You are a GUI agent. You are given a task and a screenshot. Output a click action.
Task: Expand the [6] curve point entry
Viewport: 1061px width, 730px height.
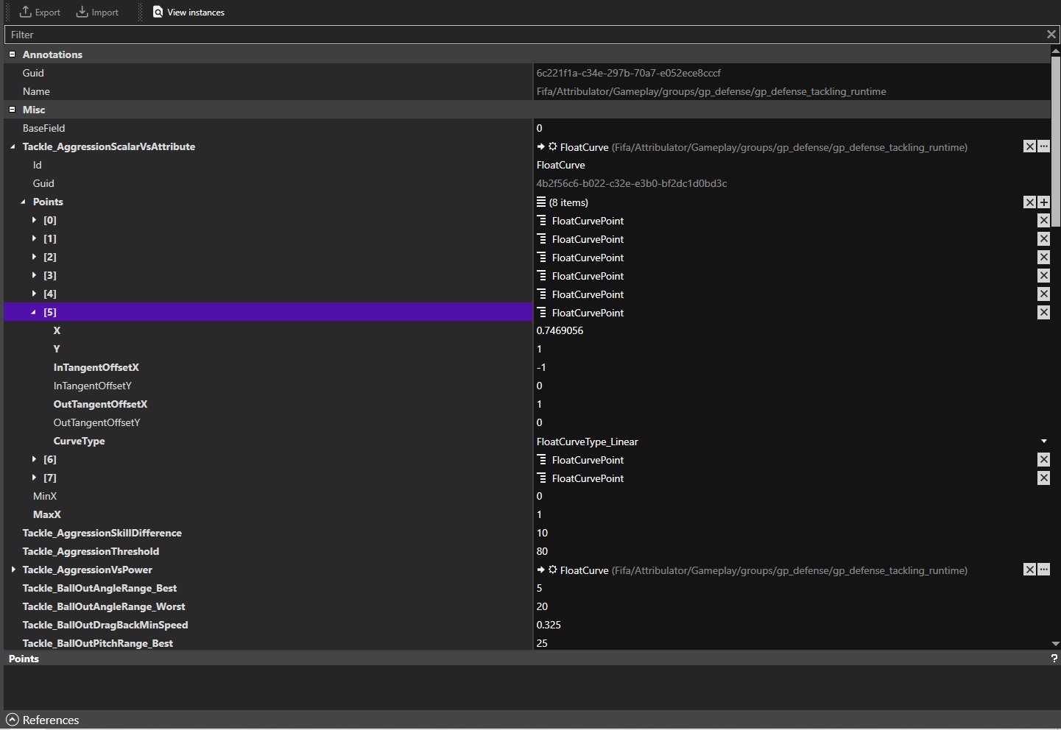pyautogui.click(x=34, y=459)
